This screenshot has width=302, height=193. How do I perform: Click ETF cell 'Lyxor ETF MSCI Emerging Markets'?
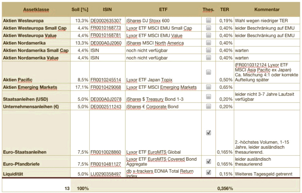click(x=163, y=87)
